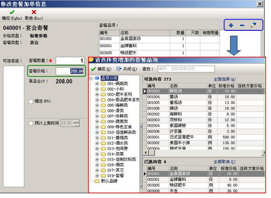Click the edit pencil icon beside minus
The height and width of the screenshot is (198, 271).
click(x=253, y=25)
